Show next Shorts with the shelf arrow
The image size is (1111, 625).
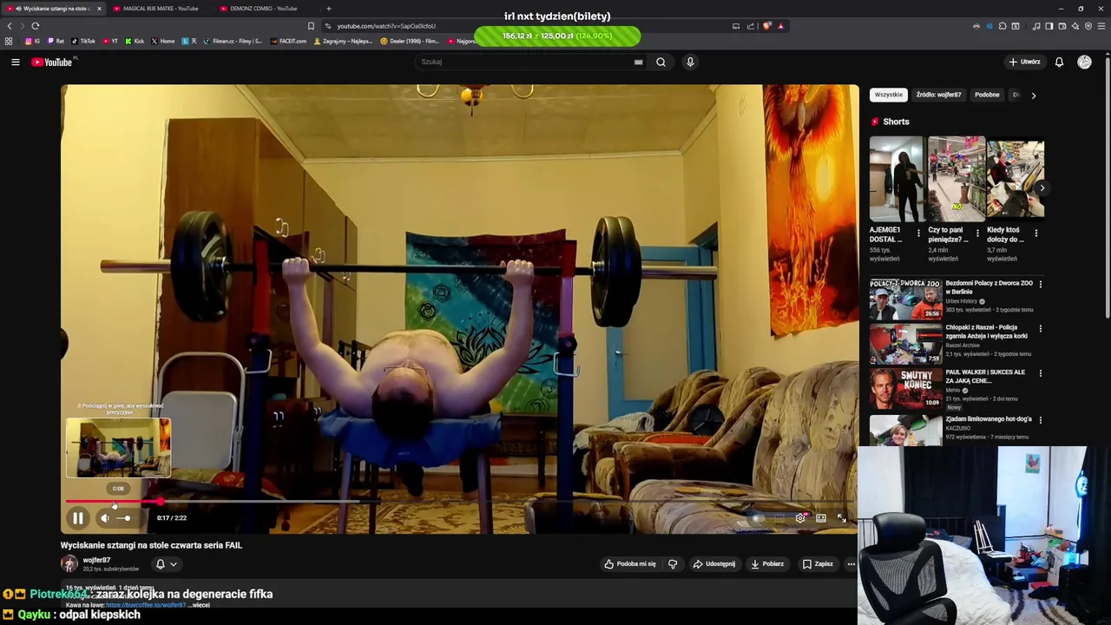point(1042,187)
